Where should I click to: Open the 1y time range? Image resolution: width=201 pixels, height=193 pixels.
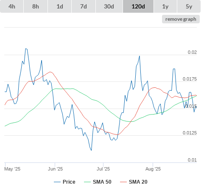coord(165,6)
